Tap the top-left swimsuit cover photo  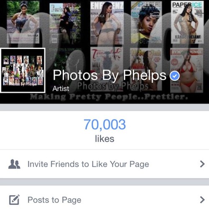23,22
